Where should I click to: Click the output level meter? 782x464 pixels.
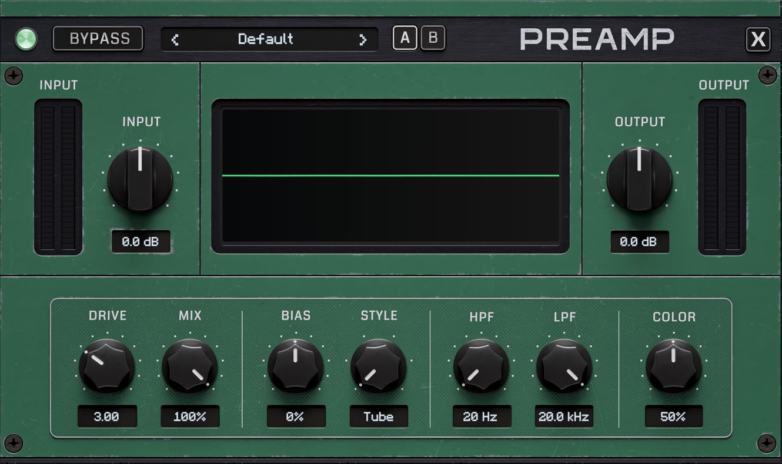coord(722,177)
